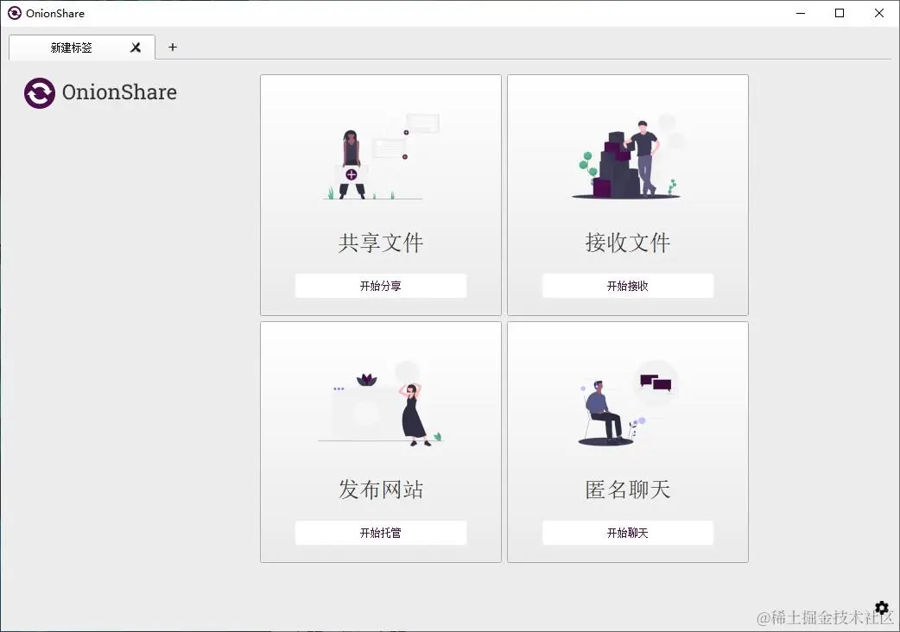The image size is (900, 632).
Task: Add a new tab with plus button
Action: tap(172, 47)
